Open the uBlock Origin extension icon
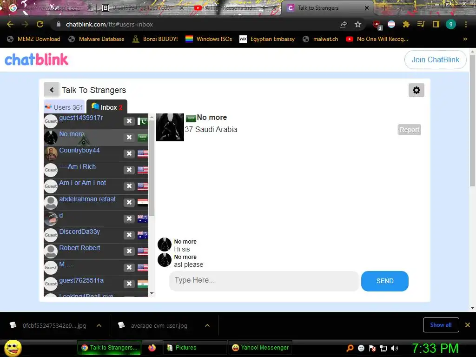476x357 pixels. pyautogui.click(x=377, y=25)
